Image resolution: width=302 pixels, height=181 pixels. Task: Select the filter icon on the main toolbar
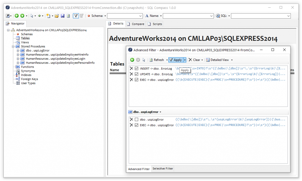pyautogui.click(x=76, y=16)
